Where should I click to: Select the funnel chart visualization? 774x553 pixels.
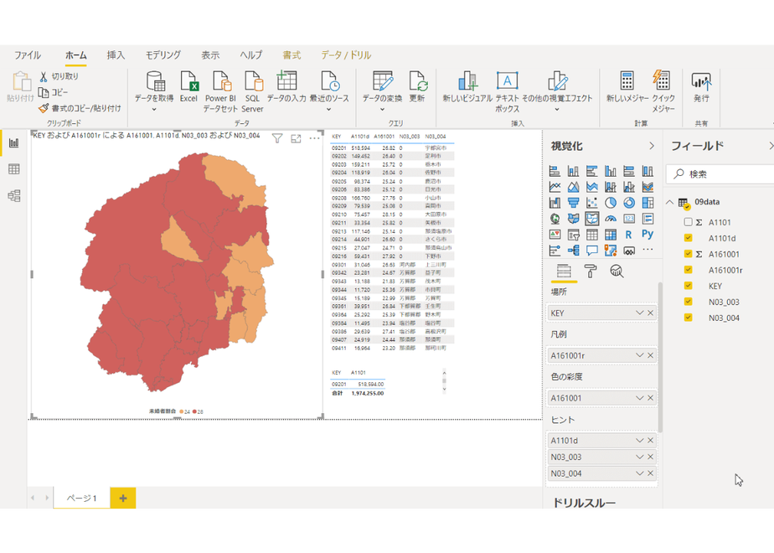pyautogui.click(x=573, y=203)
